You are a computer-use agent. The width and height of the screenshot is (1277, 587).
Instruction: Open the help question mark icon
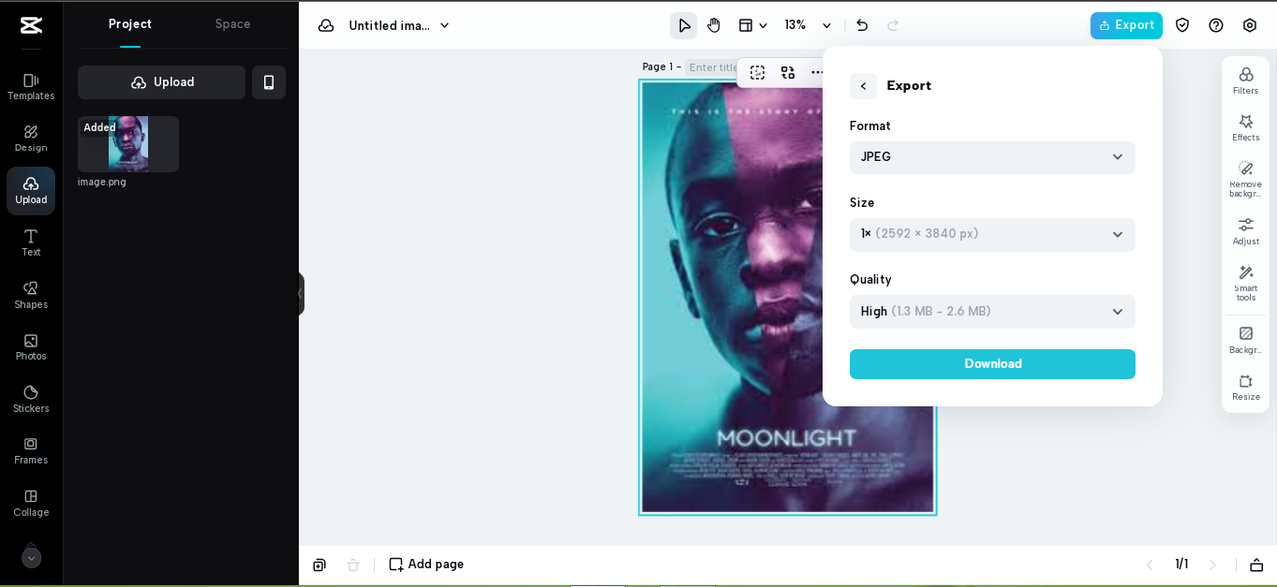tap(1216, 25)
